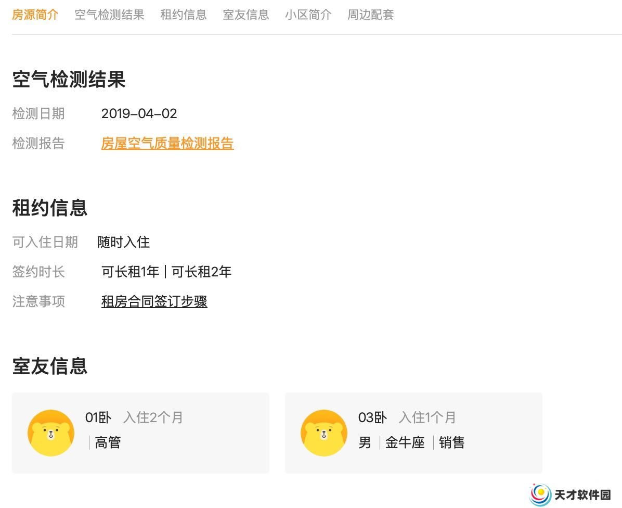
Task: Open the 租约信息 tab
Action: 183,15
